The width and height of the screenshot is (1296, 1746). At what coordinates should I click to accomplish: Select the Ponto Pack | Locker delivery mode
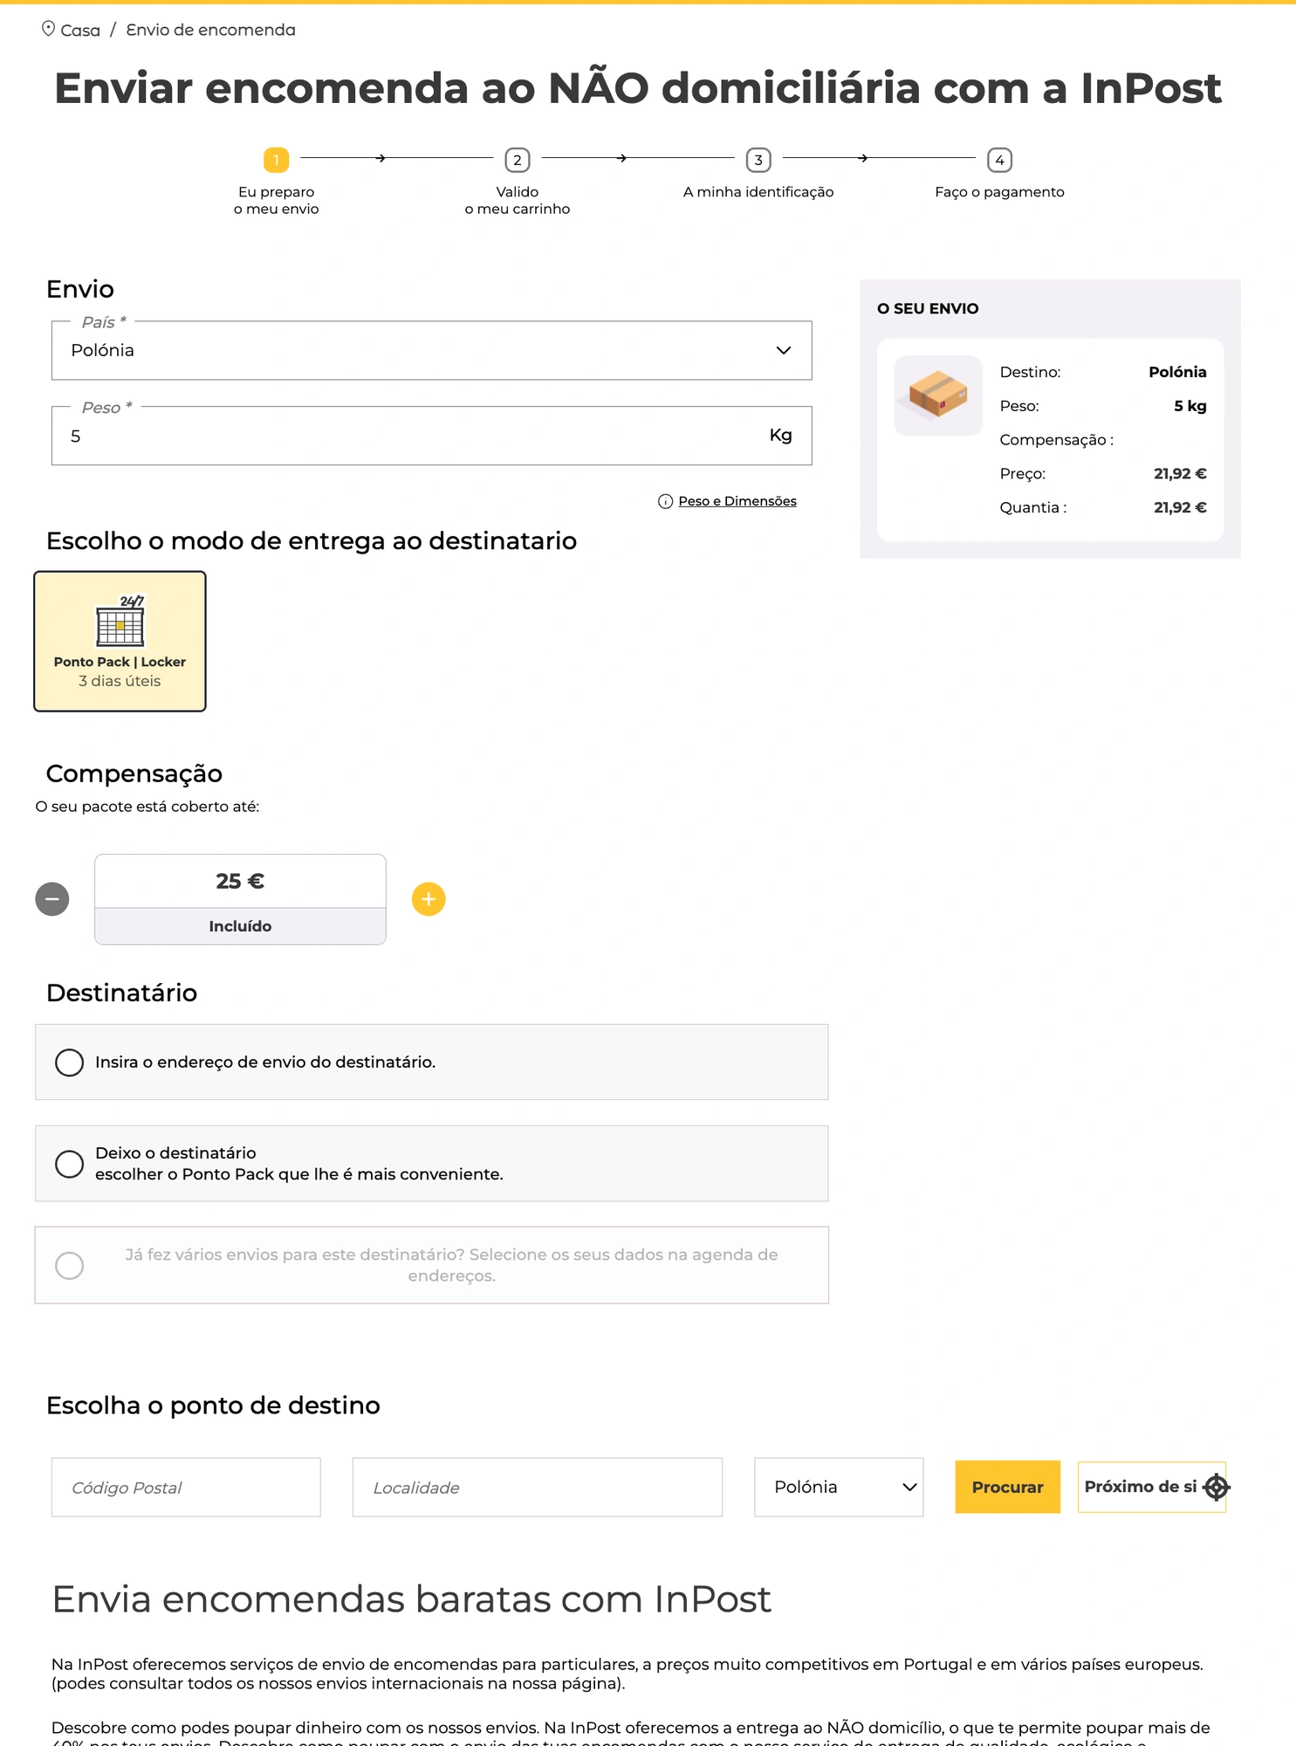[120, 642]
